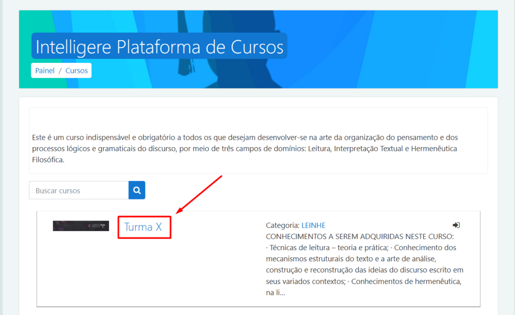Click the magnifier search button

click(137, 190)
